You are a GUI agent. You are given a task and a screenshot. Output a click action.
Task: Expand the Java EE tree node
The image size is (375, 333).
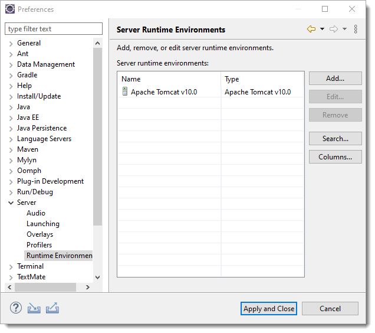[11, 118]
